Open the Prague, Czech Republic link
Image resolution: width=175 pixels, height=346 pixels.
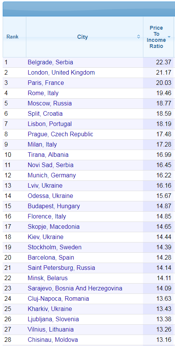tap(61, 134)
